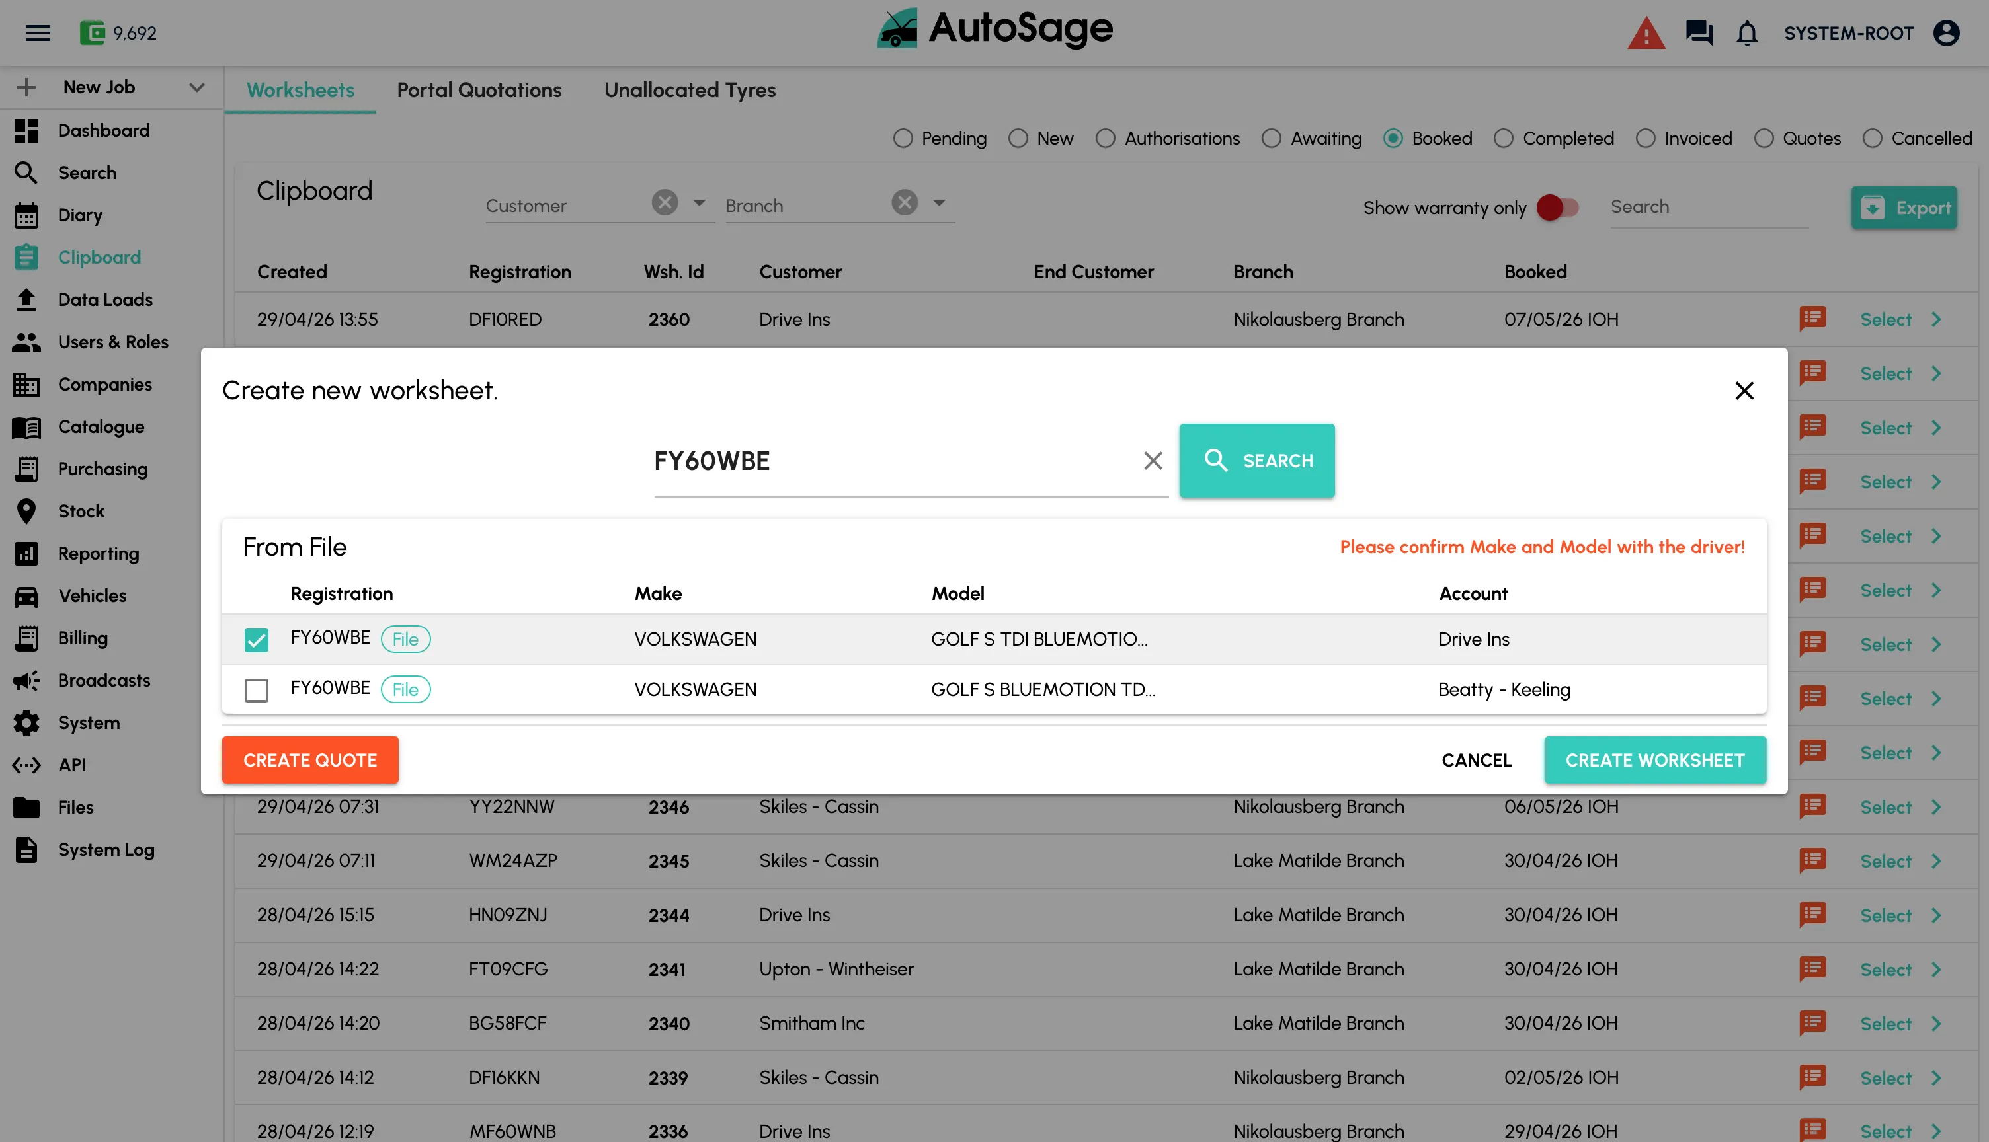Viewport: 1989px width, 1142px height.
Task: Clear the Customer filter selection
Action: [665, 202]
